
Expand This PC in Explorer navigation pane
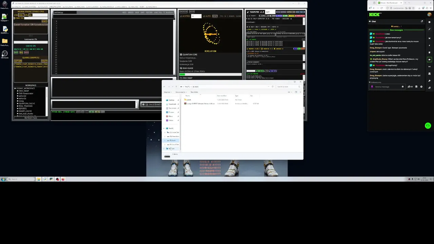coord(164,128)
